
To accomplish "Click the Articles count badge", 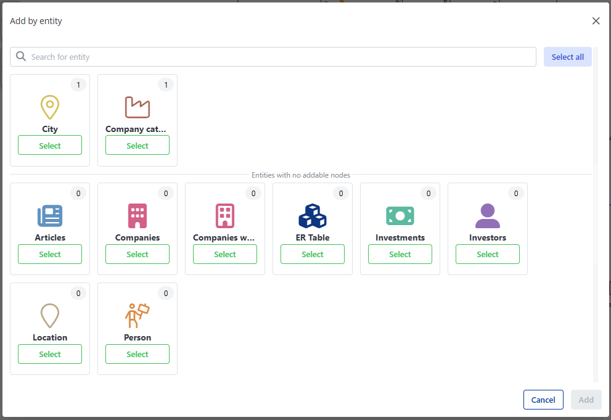I will pyautogui.click(x=78, y=193).
